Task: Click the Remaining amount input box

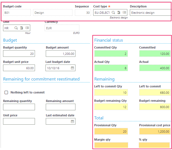Action: 60,107
